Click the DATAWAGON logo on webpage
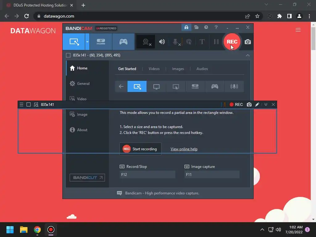The width and height of the screenshot is (316, 237). pos(33,31)
